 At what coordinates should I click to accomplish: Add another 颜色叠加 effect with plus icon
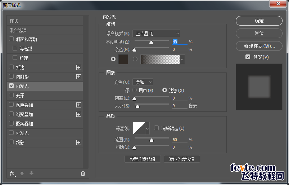point(79,105)
